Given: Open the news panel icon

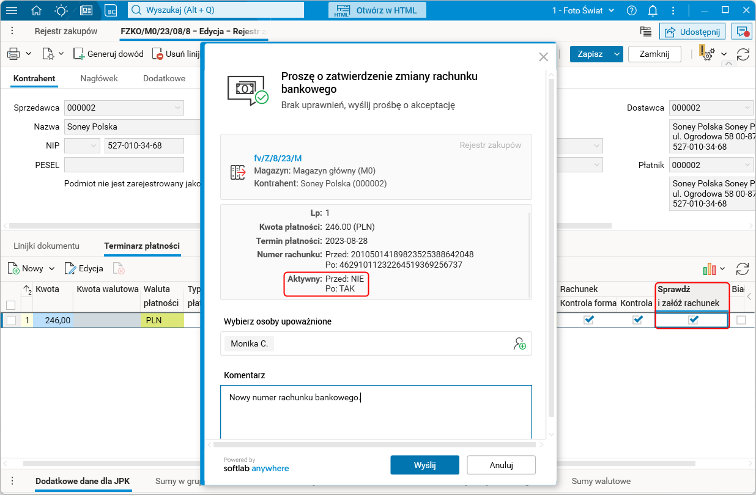Looking at the screenshot, I should (86, 10).
